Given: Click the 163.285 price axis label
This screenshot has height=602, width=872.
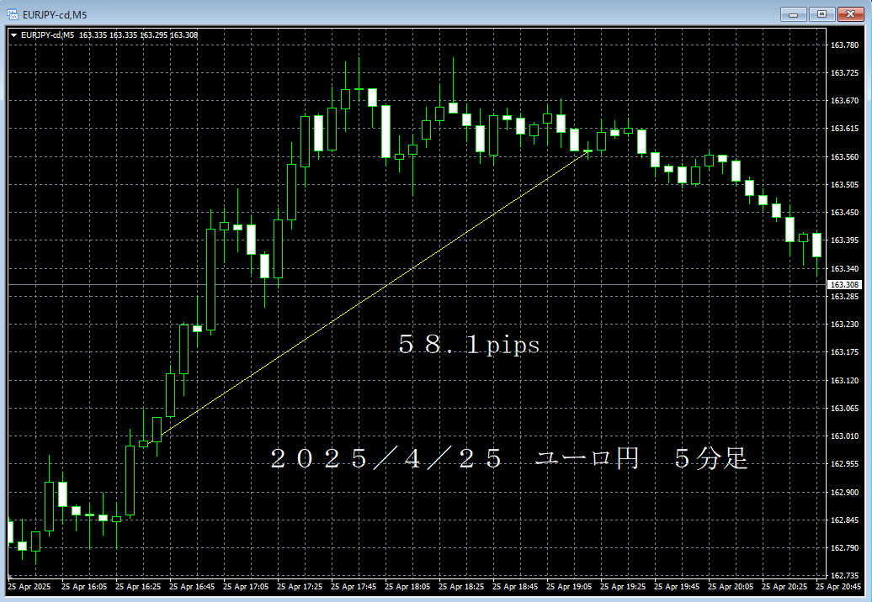Looking at the screenshot, I should coord(844,296).
